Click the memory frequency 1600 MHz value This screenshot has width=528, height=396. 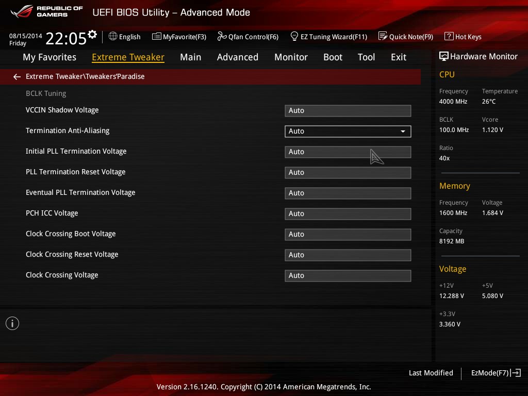(453, 213)
